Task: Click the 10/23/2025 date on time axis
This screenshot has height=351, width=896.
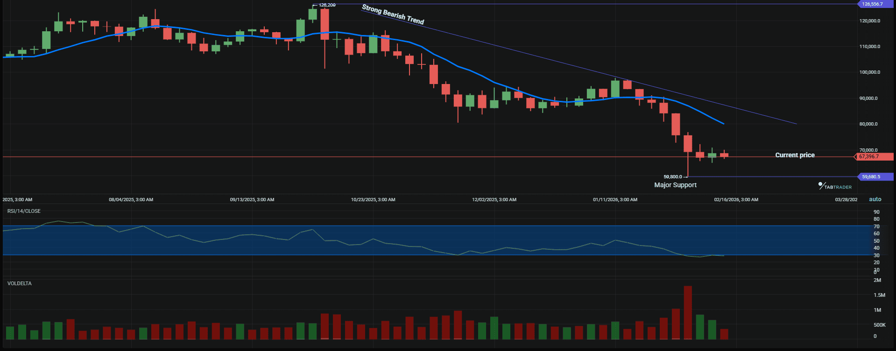Action: (x=373, y=200)
